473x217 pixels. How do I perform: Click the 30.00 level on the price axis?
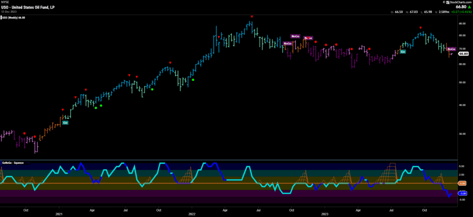[x=462, y=134]
